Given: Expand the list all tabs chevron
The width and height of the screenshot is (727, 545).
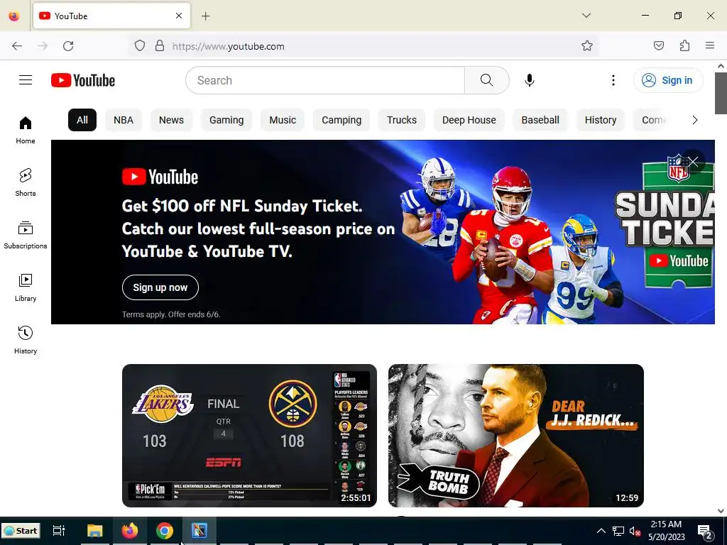Looking at the screenshot, I should point(586,16).
